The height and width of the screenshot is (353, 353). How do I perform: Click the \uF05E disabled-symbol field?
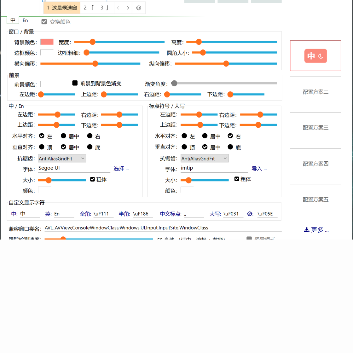click(x=267, y=214)
